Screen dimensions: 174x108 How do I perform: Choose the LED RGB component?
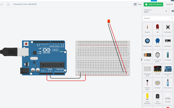168,98
